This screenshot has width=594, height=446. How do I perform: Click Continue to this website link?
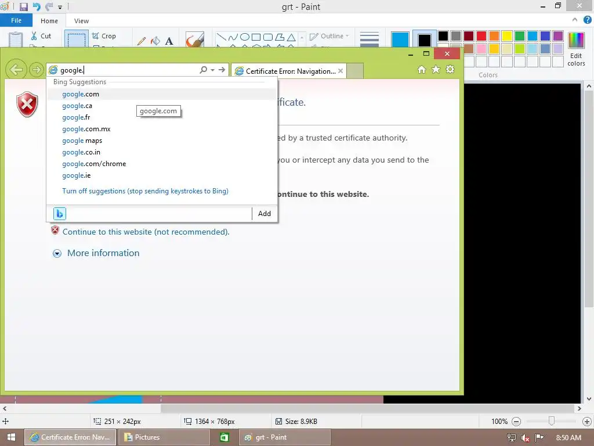pos(146,232)
